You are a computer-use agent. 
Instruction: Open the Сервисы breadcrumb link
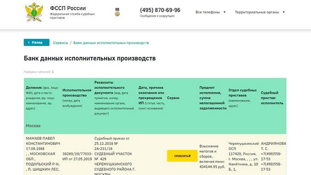click(x=61, y=43)
